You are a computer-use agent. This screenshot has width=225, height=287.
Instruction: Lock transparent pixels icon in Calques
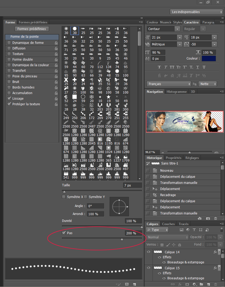point(162,244)
